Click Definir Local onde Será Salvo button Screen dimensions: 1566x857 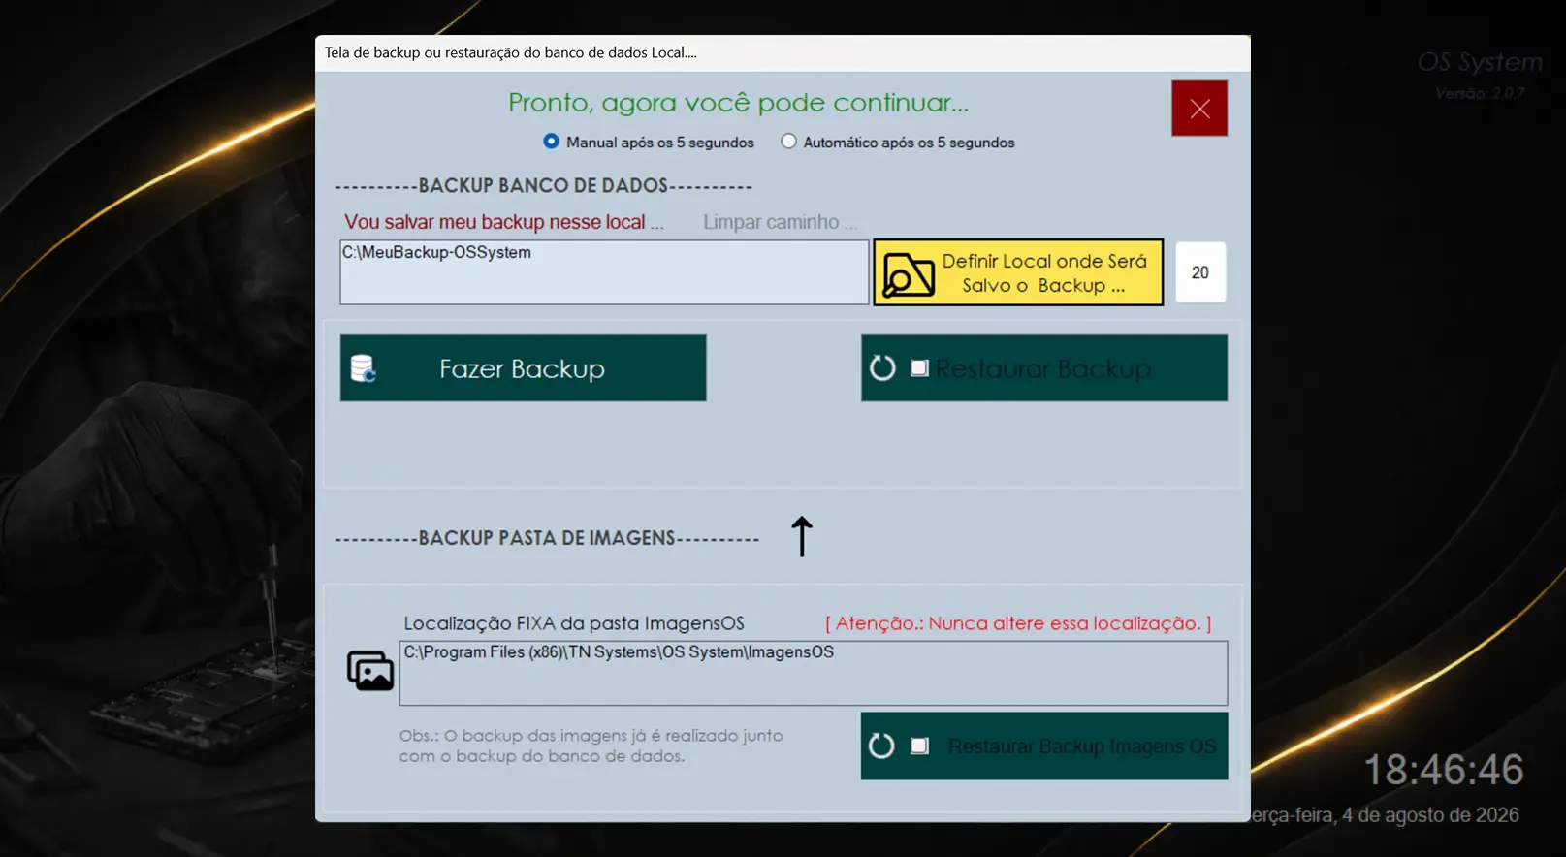pyautogui.click(x=1018, y=272)
